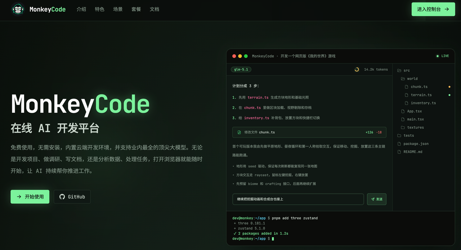Click the 开始使用 button
The width and height of the screenshot is (461, 250).
point(30,197)
